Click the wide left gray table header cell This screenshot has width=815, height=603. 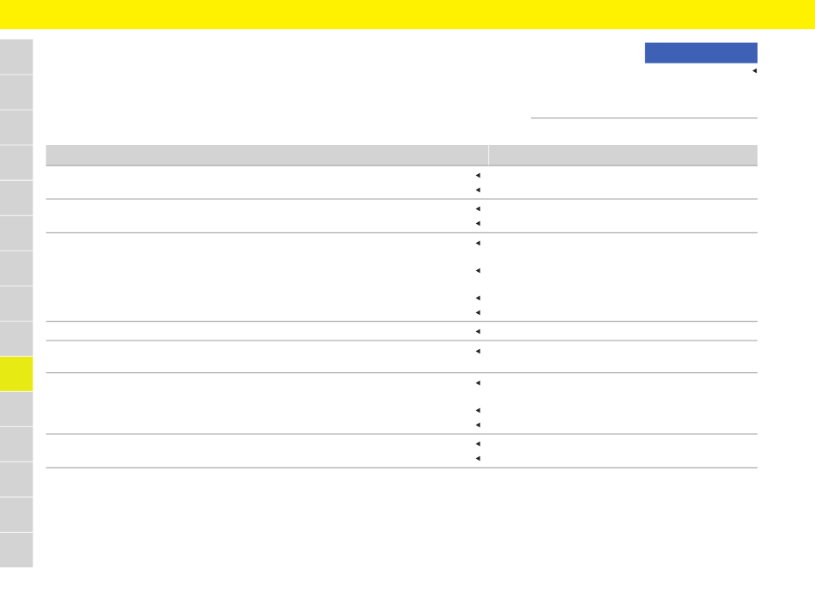[x=267, y=155]
